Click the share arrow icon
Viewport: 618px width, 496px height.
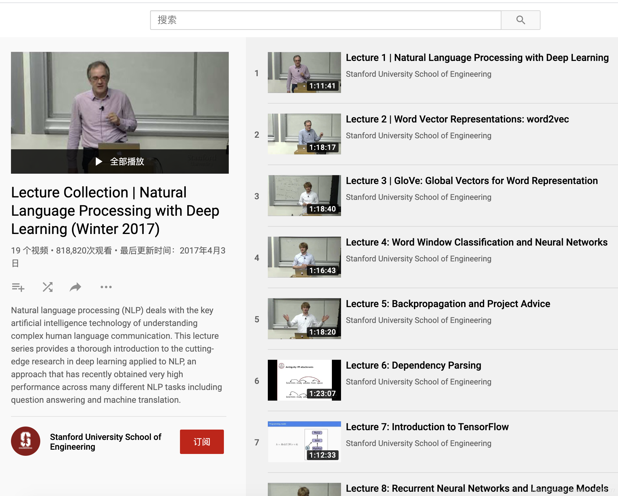point(75,287)
